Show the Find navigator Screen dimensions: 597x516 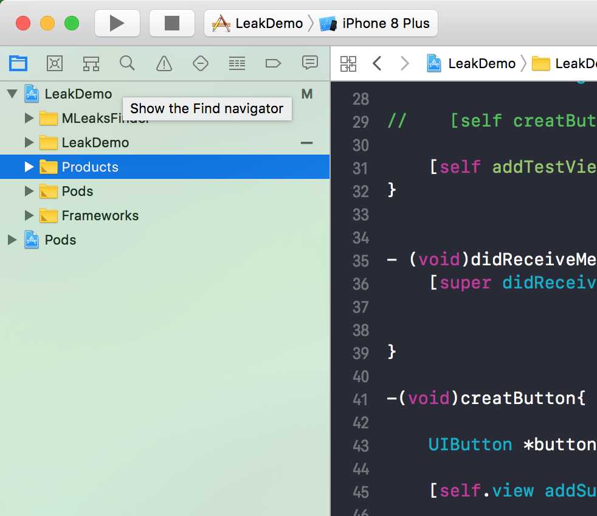pyautogui.click(x=127, y=63)
